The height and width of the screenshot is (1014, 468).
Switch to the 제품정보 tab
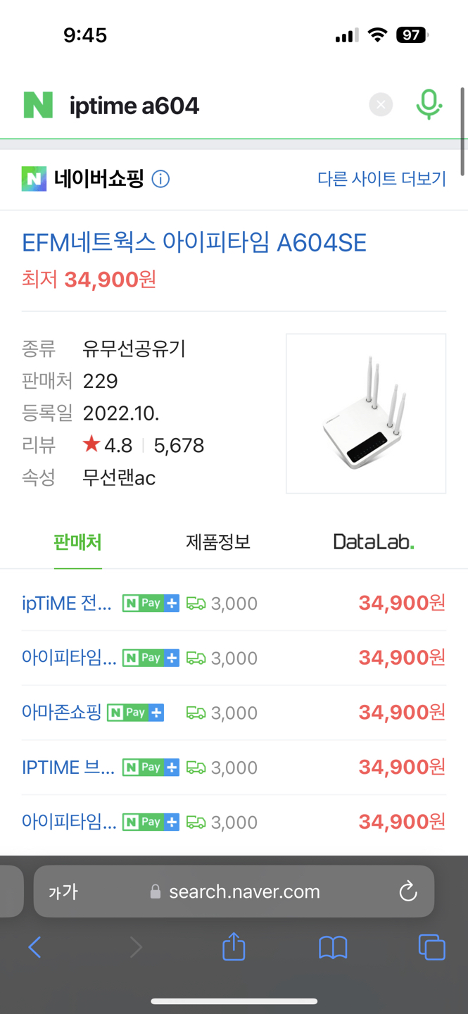(218, 542)
